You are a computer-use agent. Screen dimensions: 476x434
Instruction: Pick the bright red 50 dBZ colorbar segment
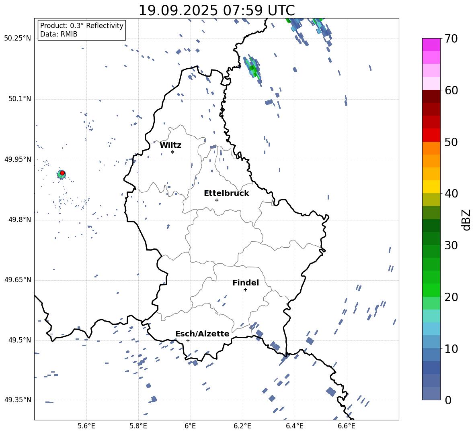(431, 135)
